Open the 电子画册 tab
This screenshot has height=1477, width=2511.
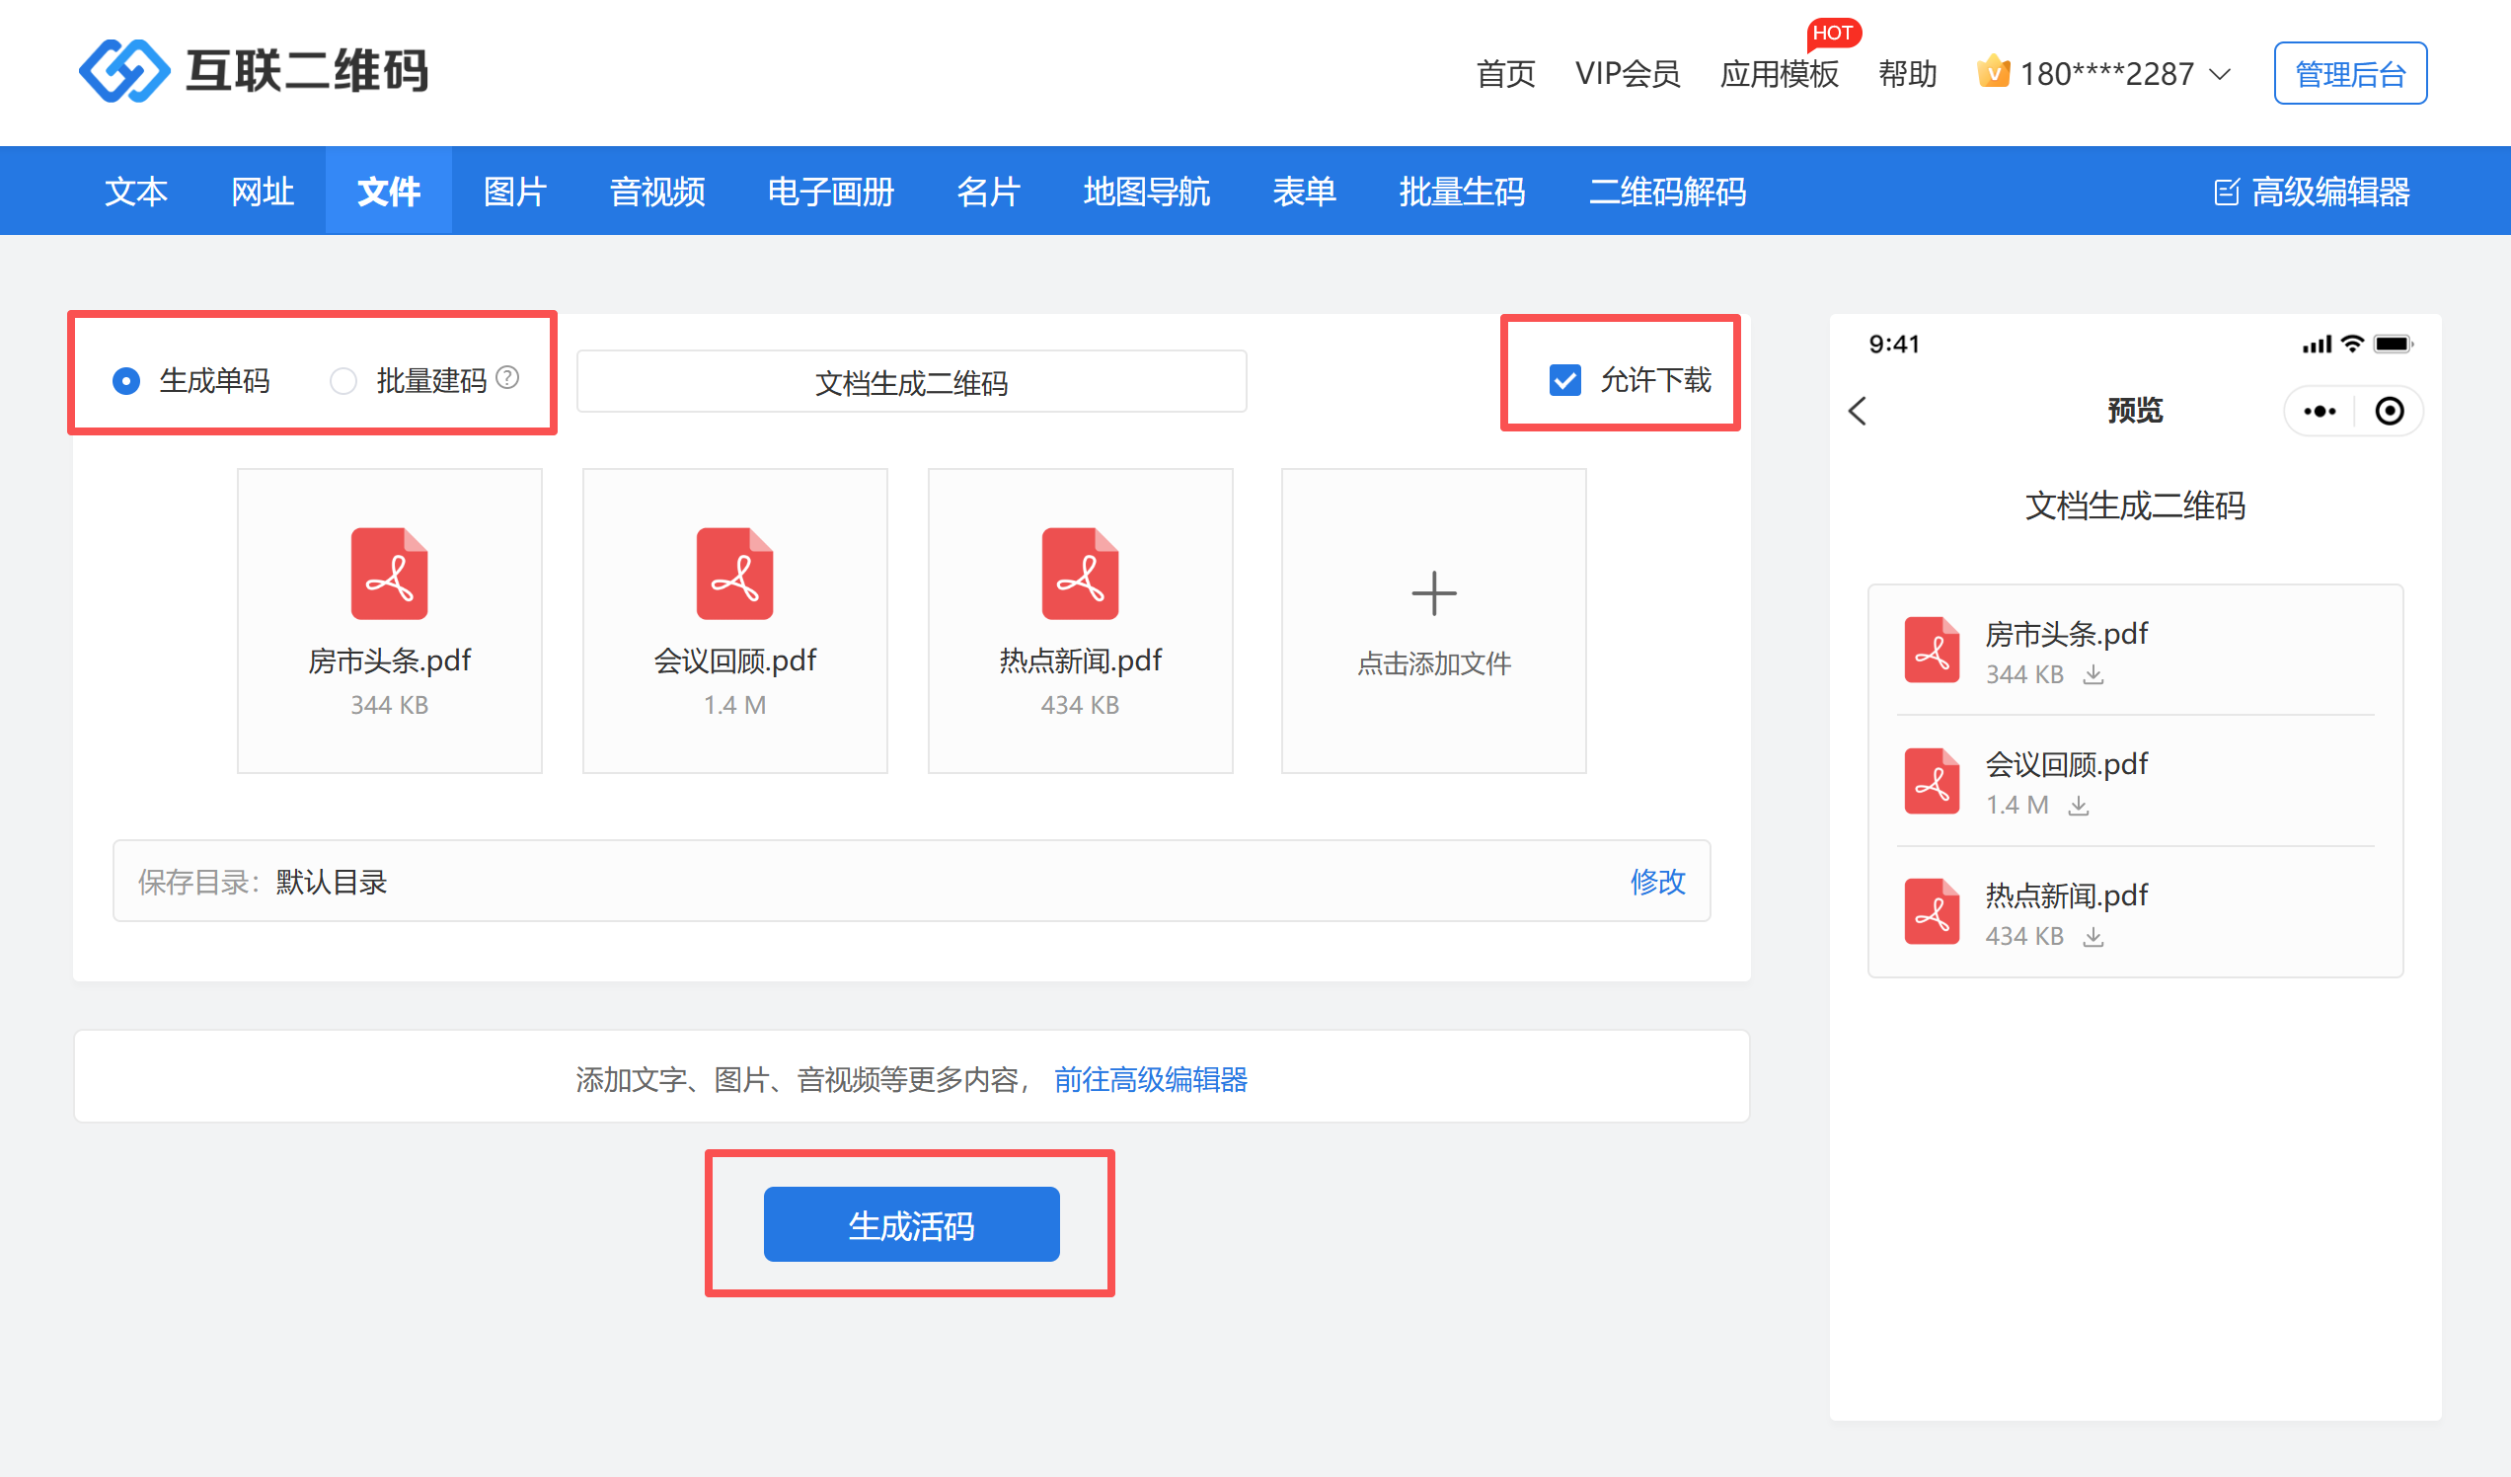coord(830,192)
